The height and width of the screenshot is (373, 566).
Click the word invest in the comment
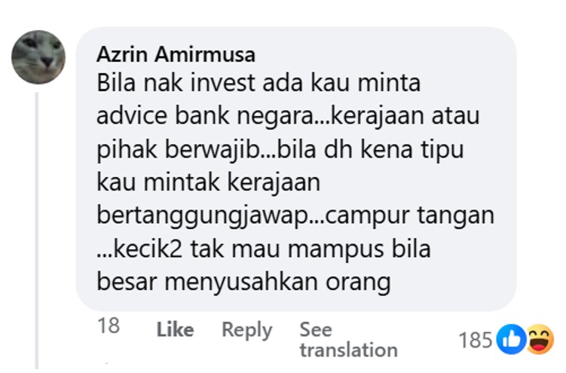click(223, 83)
